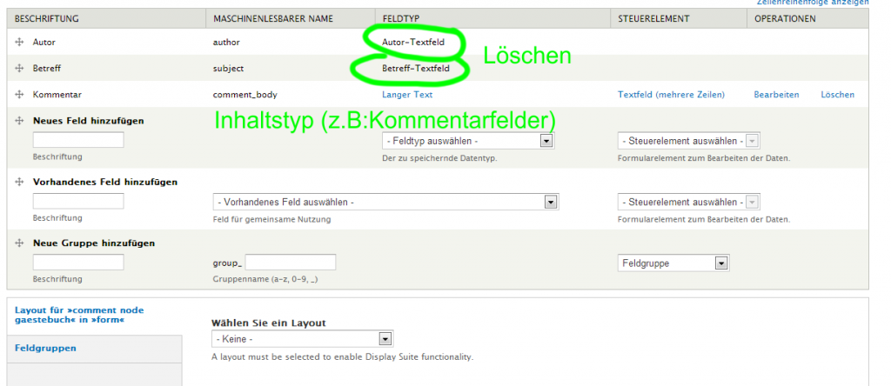Click Löschen link for Kommentar field
Viewport: 891px width, 386px height.
[837, 95]
